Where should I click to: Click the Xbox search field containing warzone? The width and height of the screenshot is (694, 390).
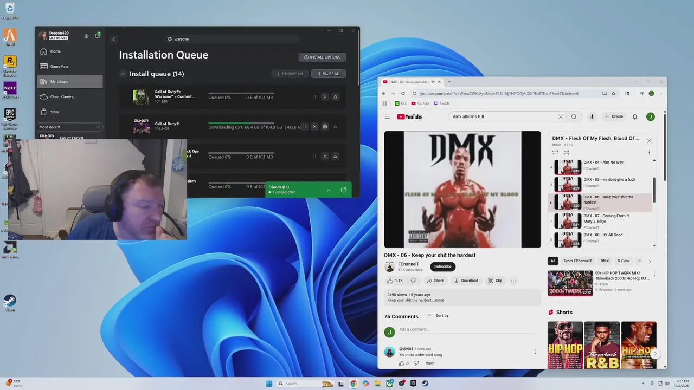point(233,39)
